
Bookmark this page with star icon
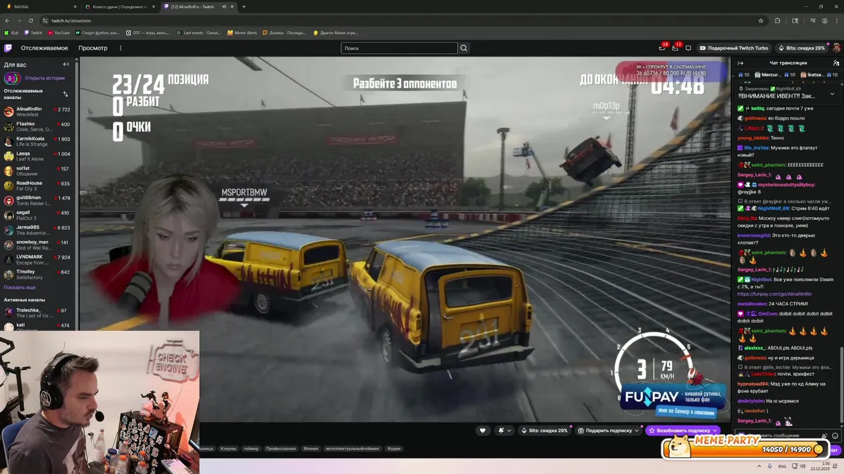coord(761,20)
